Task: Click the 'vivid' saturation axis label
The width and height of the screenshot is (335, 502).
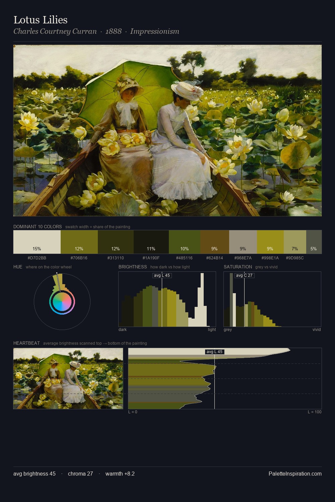Action: [317, 330]
